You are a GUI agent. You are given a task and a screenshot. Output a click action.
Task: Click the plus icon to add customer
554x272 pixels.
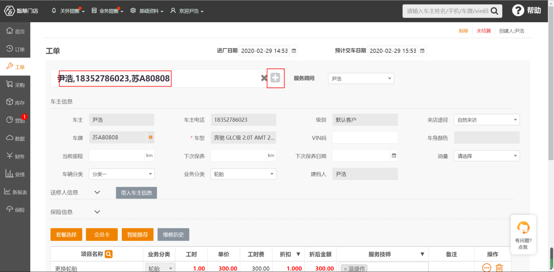click(275, 78)
